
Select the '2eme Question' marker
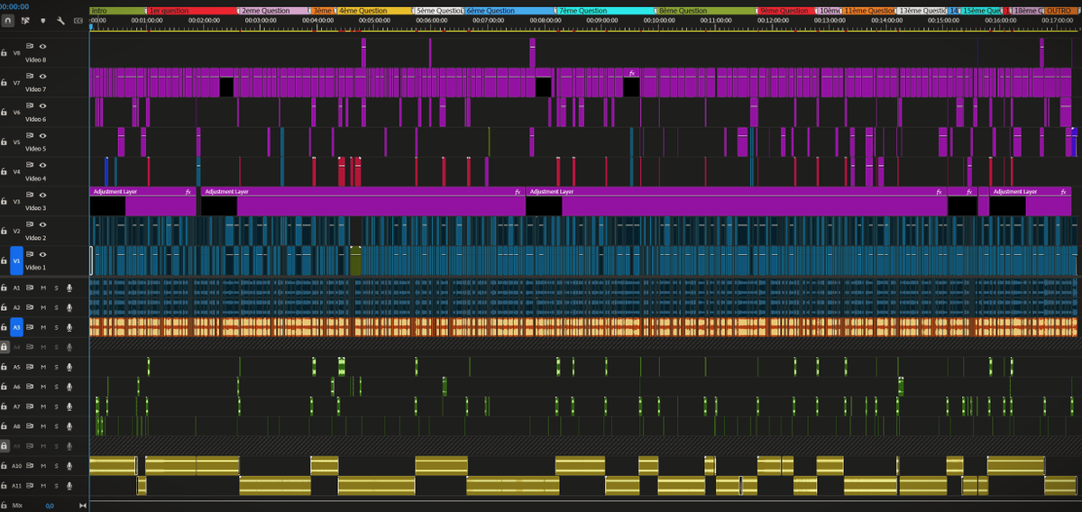coord(273,10)
